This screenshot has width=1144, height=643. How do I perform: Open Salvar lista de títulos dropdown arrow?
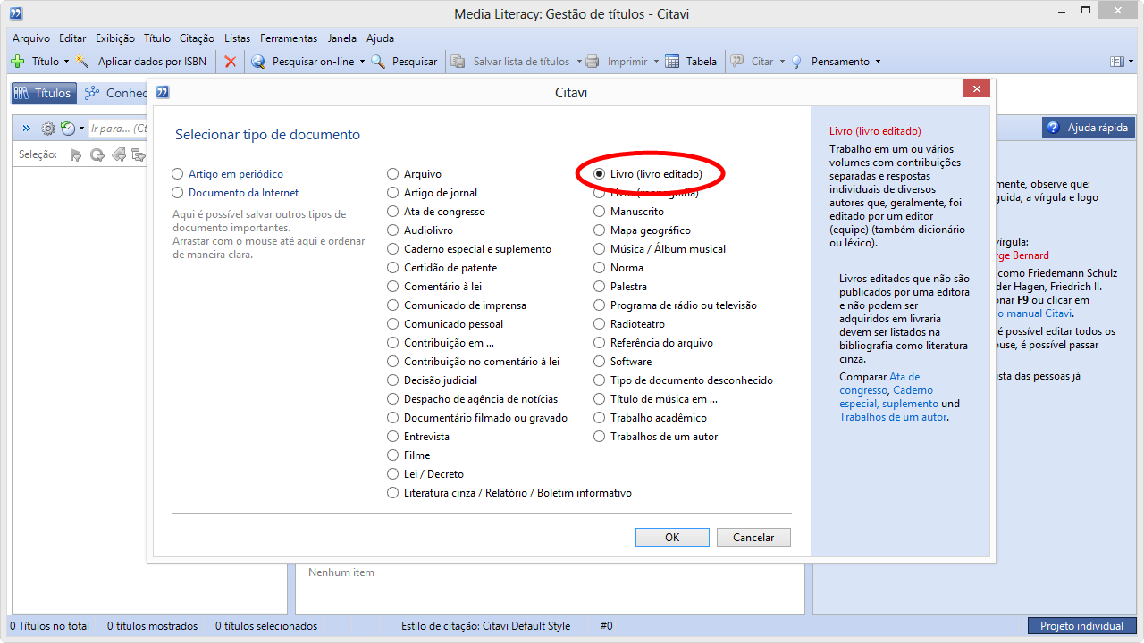point(578,62)
